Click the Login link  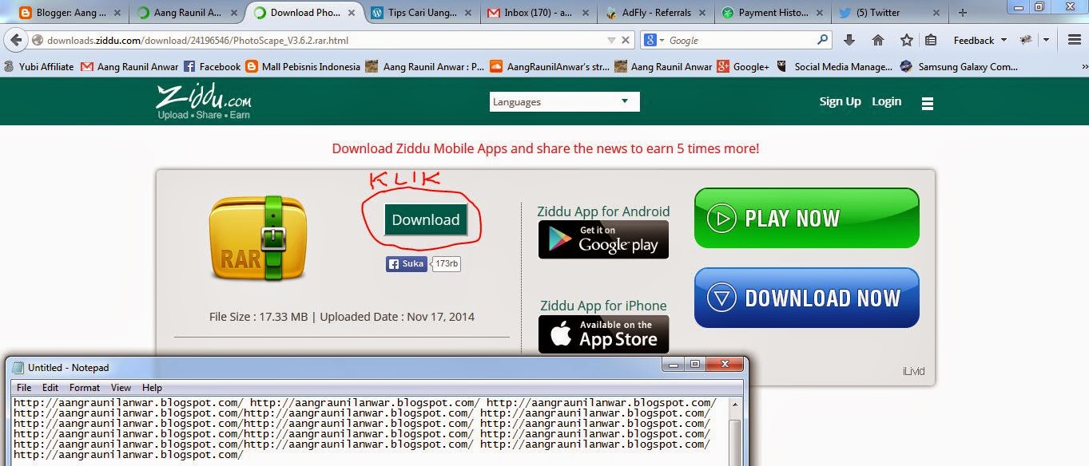click(886, 101)
